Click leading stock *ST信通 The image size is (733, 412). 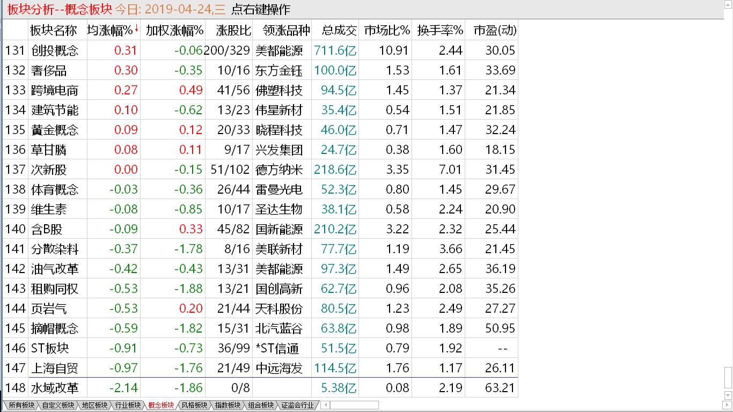[277, 348]
